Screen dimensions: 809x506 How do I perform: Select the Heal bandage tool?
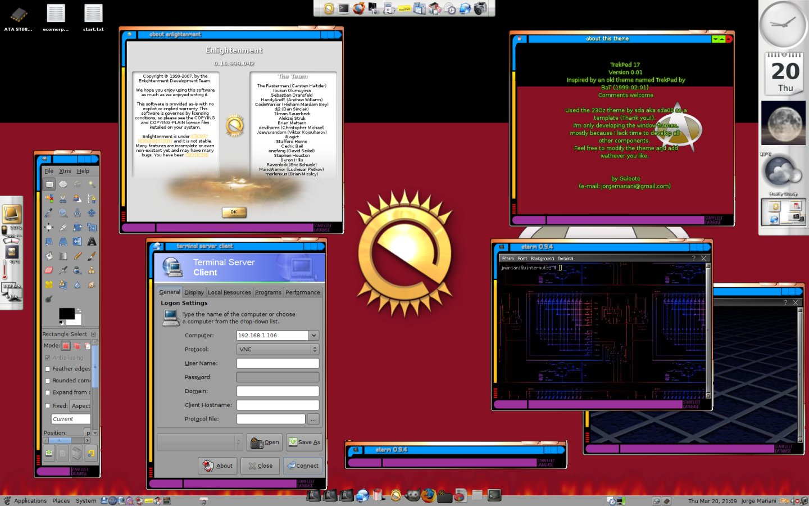(49, 284)
